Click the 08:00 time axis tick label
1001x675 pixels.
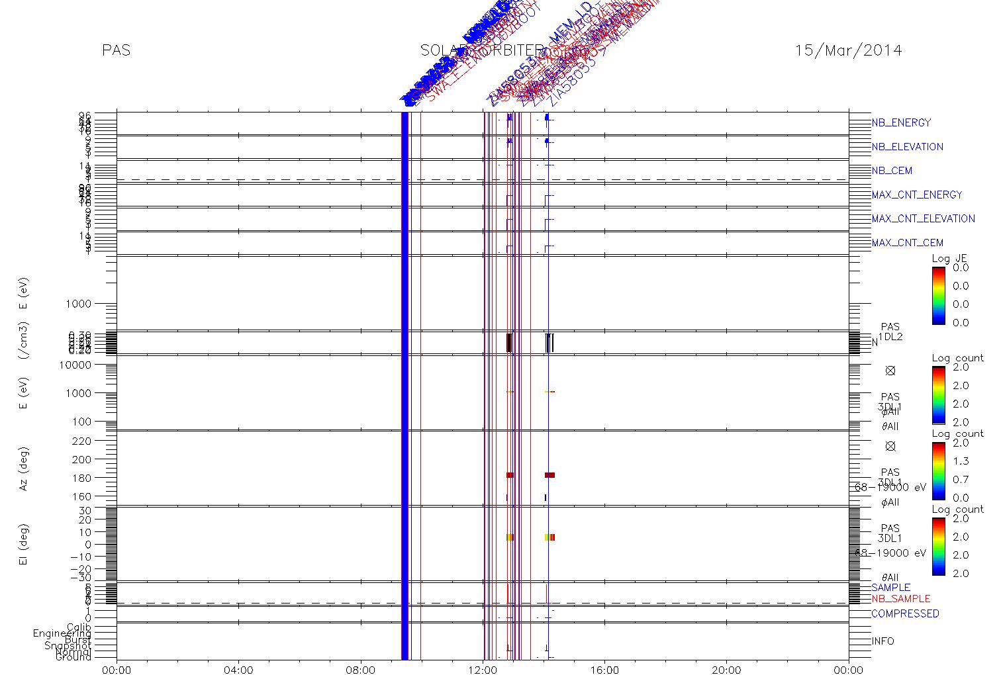point(361,670)
